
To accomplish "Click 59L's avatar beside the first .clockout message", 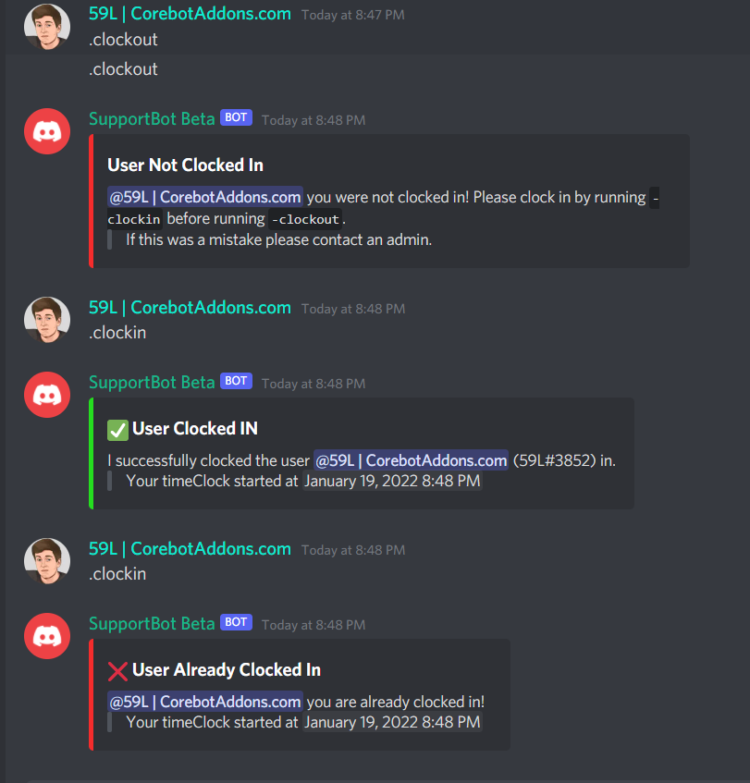I will coord(47,27).
